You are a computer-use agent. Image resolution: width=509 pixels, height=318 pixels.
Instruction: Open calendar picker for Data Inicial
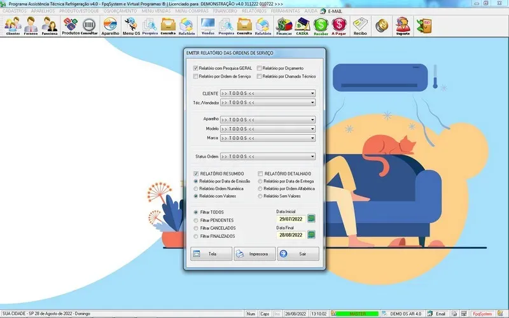tap(312, 219)
